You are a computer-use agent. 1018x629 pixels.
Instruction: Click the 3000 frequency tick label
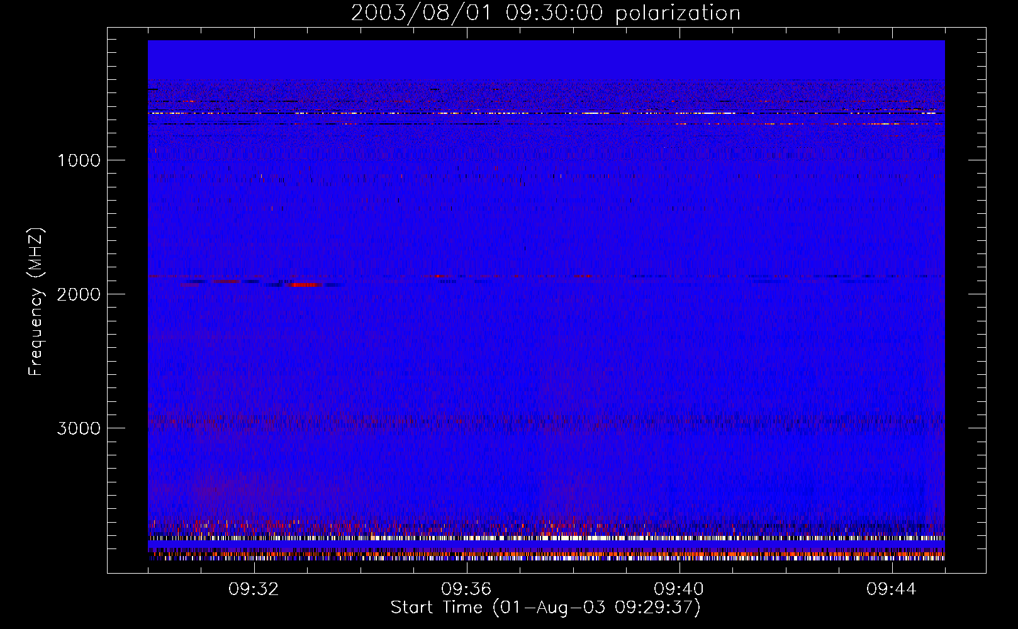click(x=79, y=428)
